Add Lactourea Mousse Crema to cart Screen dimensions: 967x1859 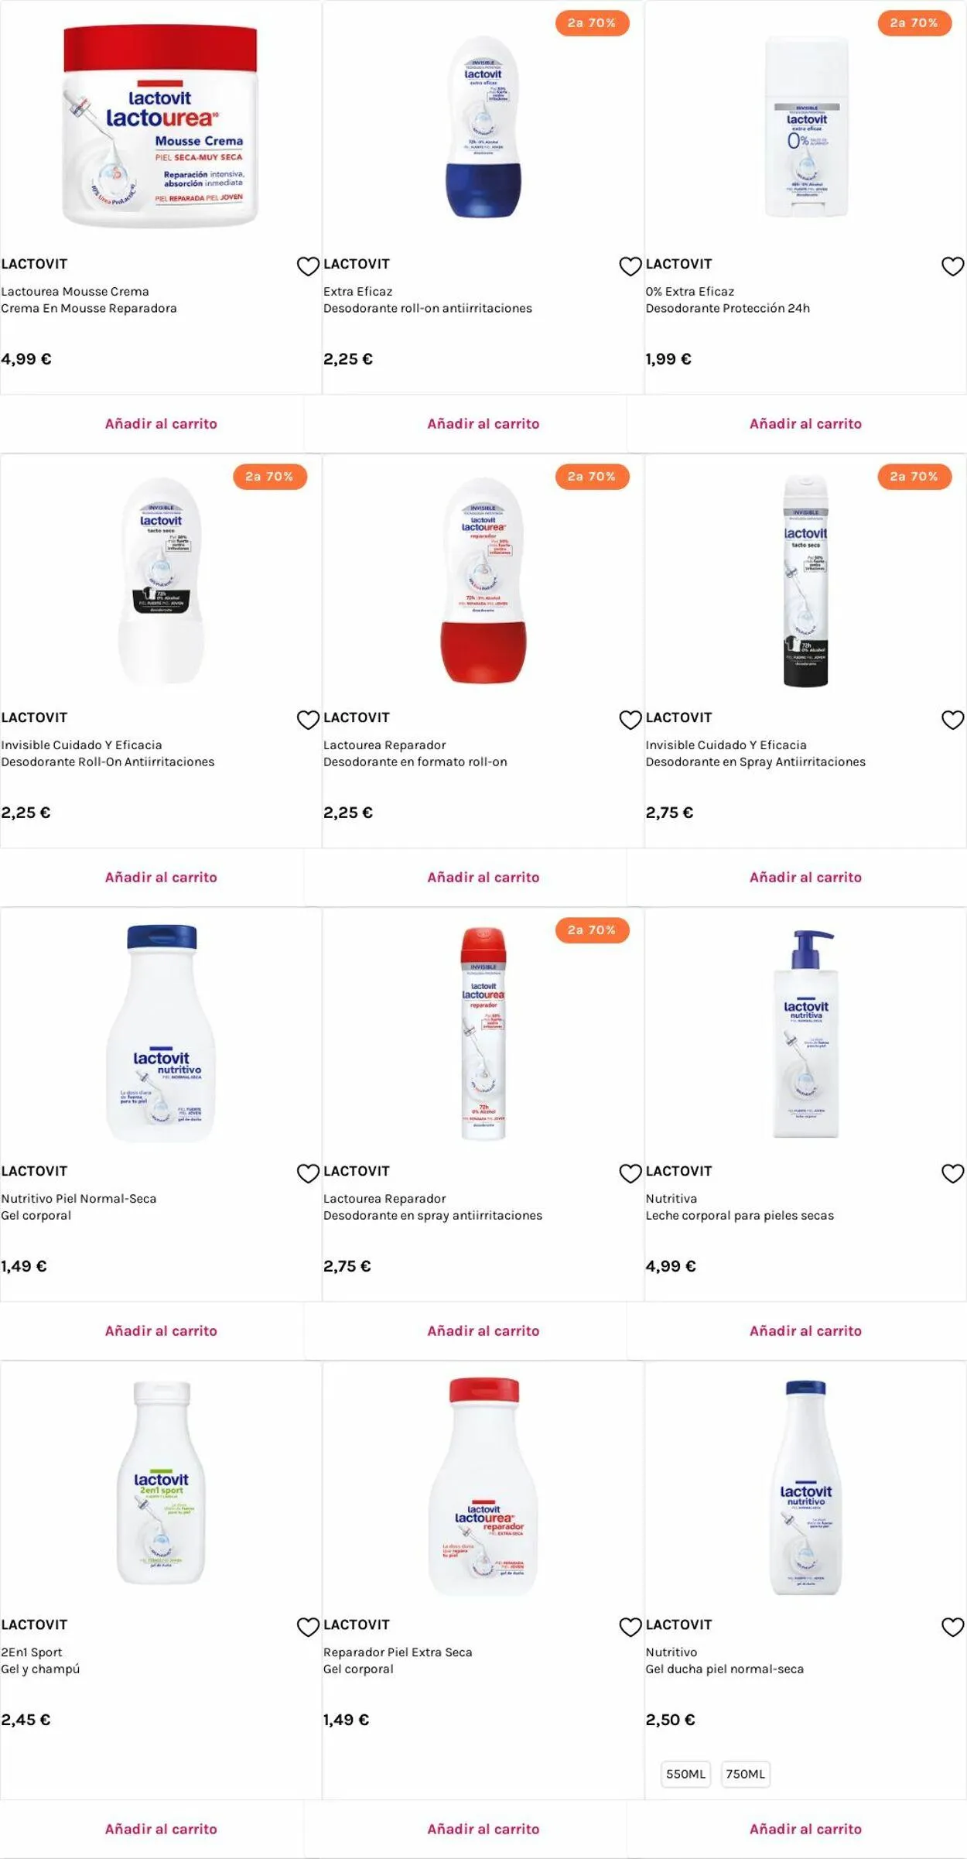[161, 423]
